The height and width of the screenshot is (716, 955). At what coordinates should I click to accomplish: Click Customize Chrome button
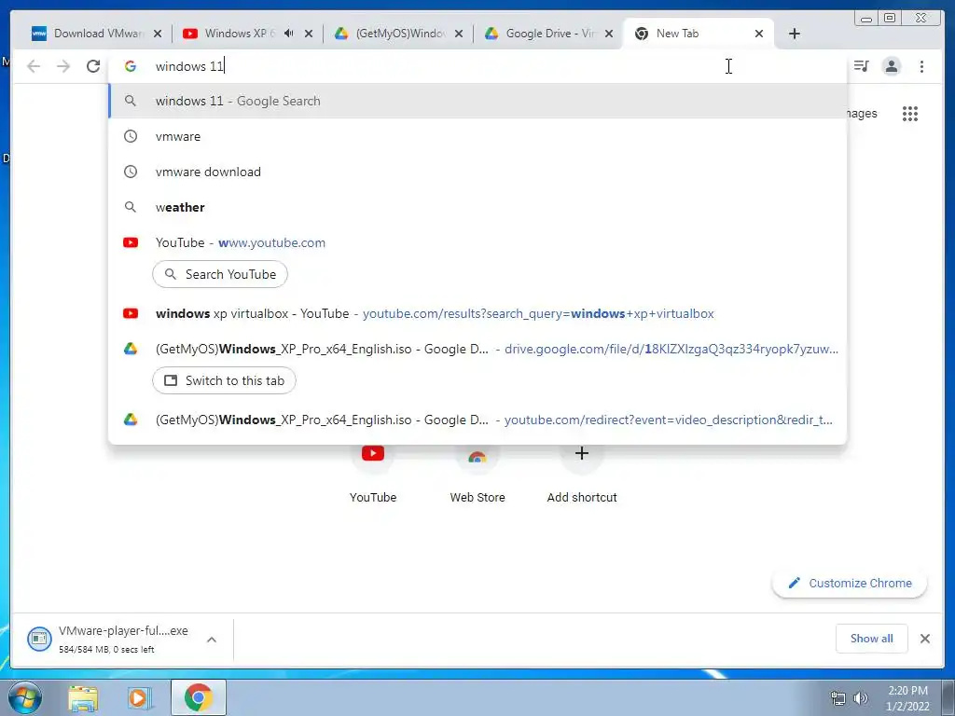coord(850,584)
